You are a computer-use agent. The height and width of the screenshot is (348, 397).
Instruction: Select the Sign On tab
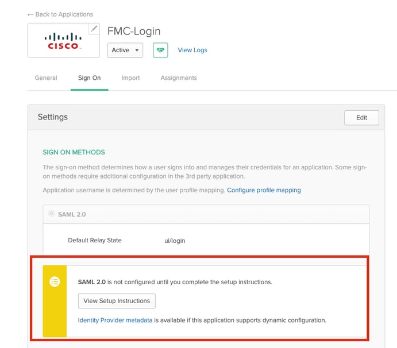pyautogui.click(x=90, y=78)
